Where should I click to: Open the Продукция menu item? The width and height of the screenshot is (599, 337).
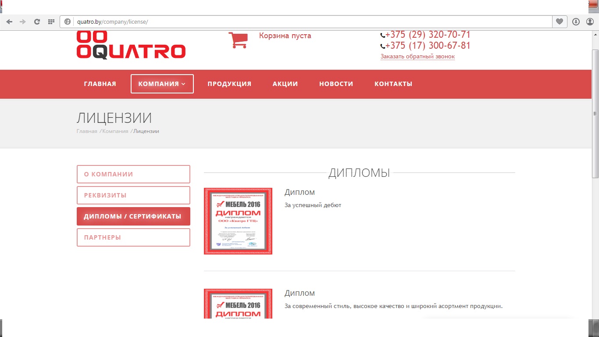point(229,84)
